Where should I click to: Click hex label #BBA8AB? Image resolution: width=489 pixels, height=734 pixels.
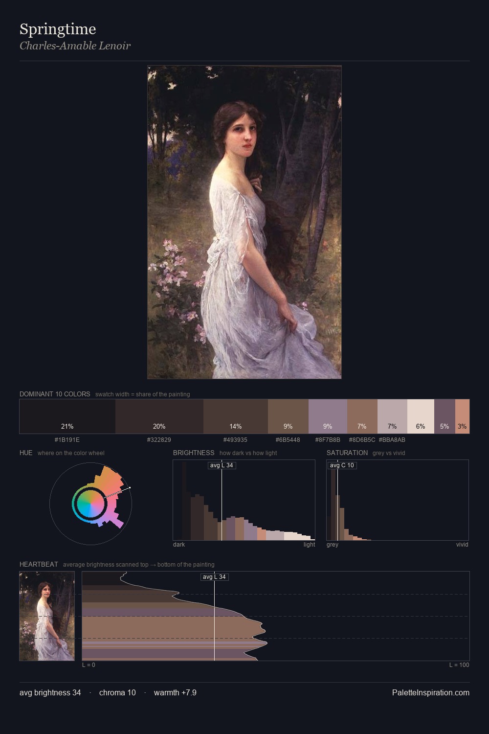tap(392, 439)
